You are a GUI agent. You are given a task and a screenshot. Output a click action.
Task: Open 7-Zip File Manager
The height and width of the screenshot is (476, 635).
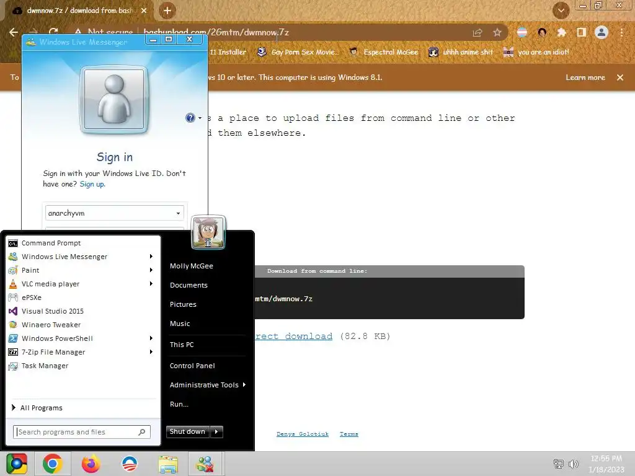coord(53,352)
